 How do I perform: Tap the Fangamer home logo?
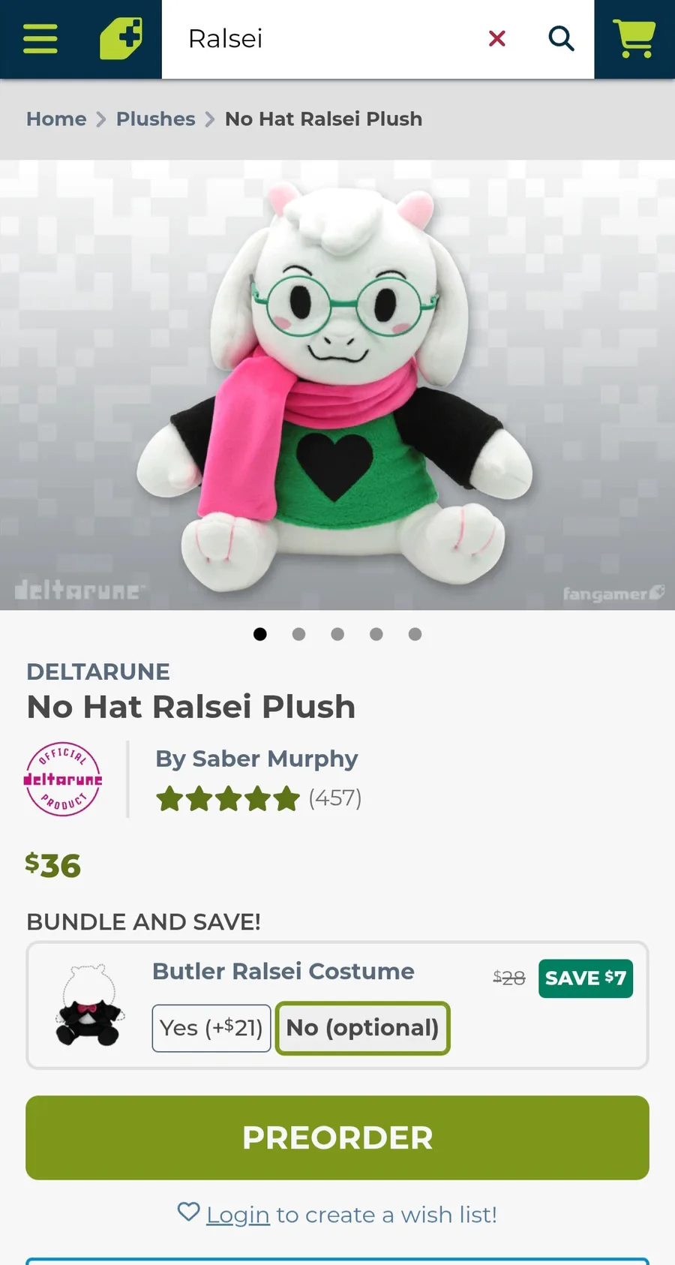pyautogui.click(x=121, y=39)
